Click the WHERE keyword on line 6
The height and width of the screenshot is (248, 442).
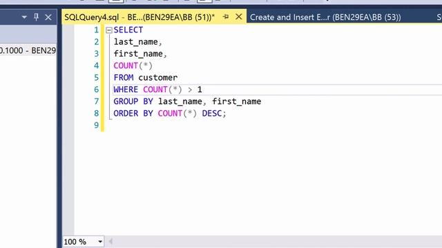point(126,90)
